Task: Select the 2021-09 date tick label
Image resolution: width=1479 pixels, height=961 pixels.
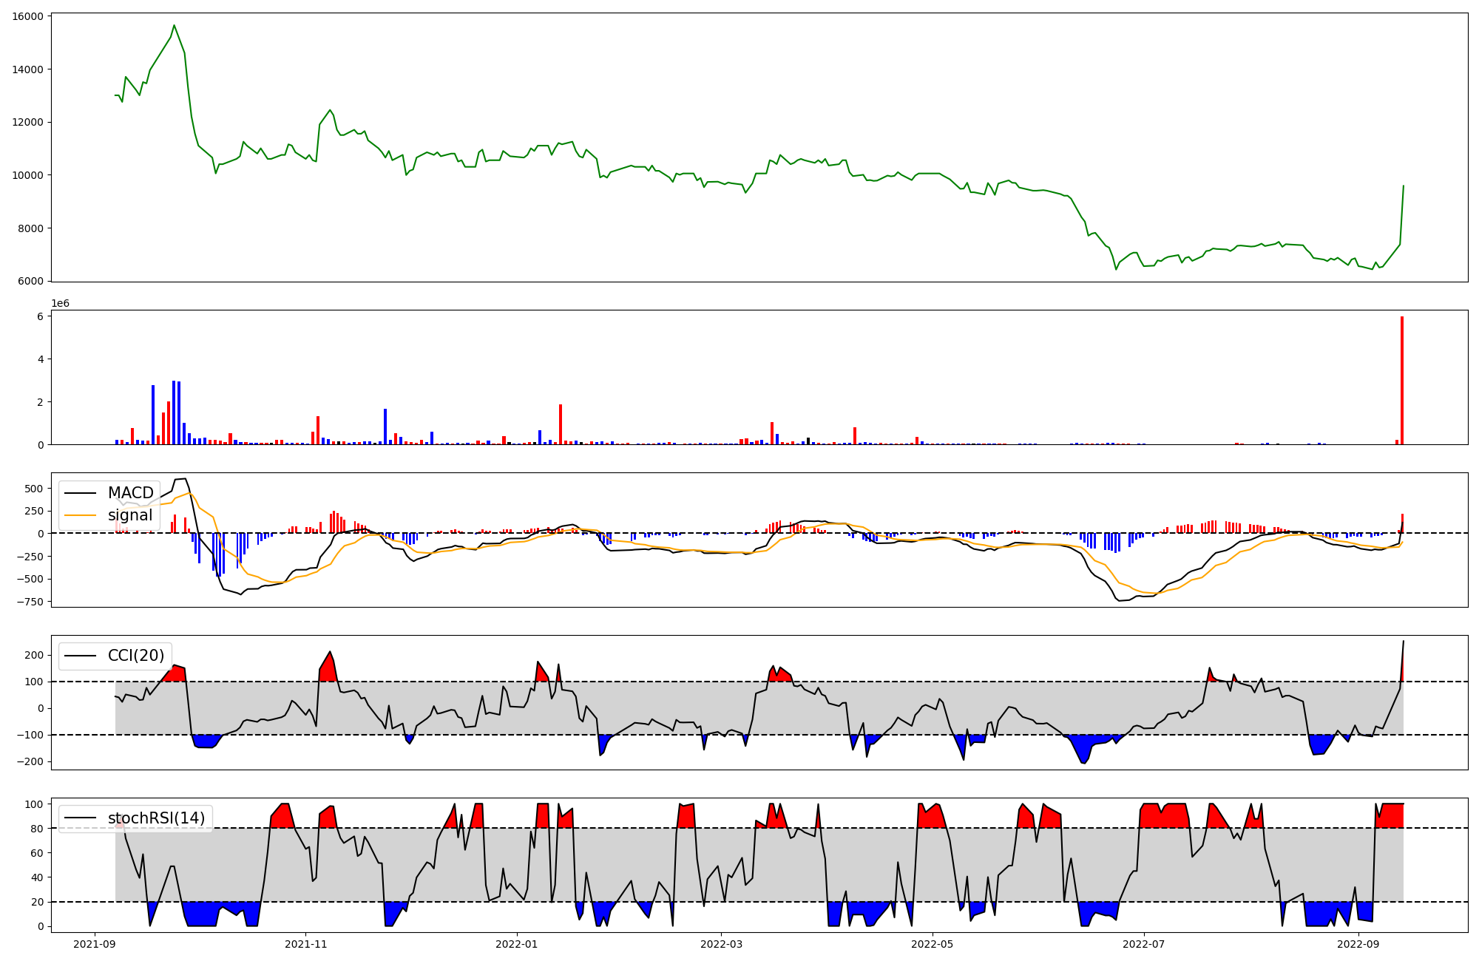Action: pyautogui.click(x=94, y=944)
